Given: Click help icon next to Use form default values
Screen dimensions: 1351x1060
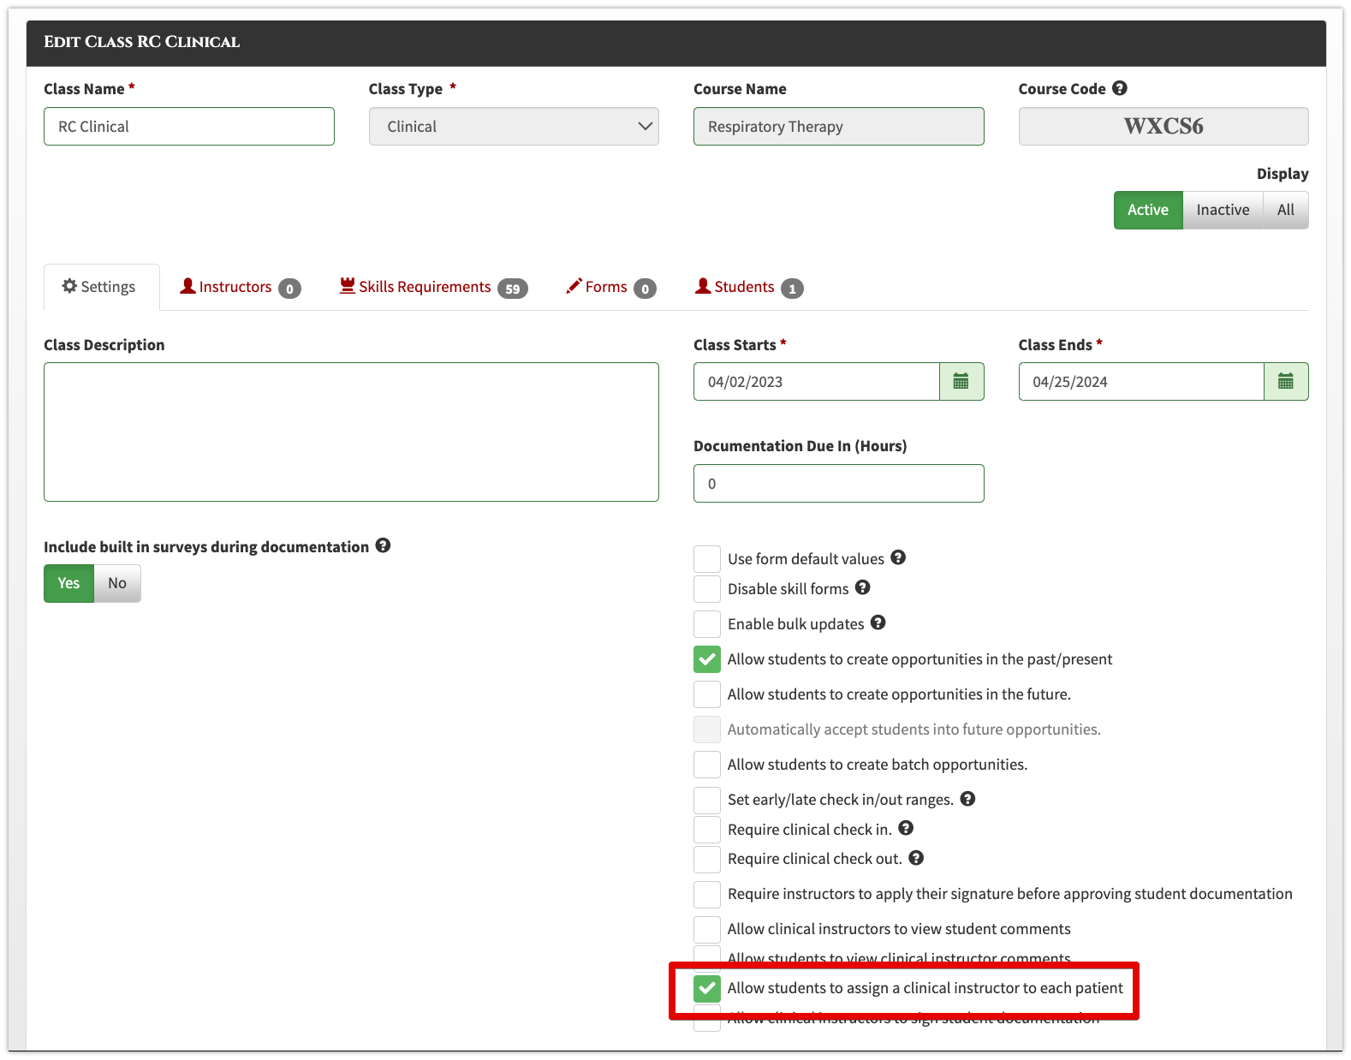Looking at the screenshot, I should pyautogui.click(x=898, y=557).
